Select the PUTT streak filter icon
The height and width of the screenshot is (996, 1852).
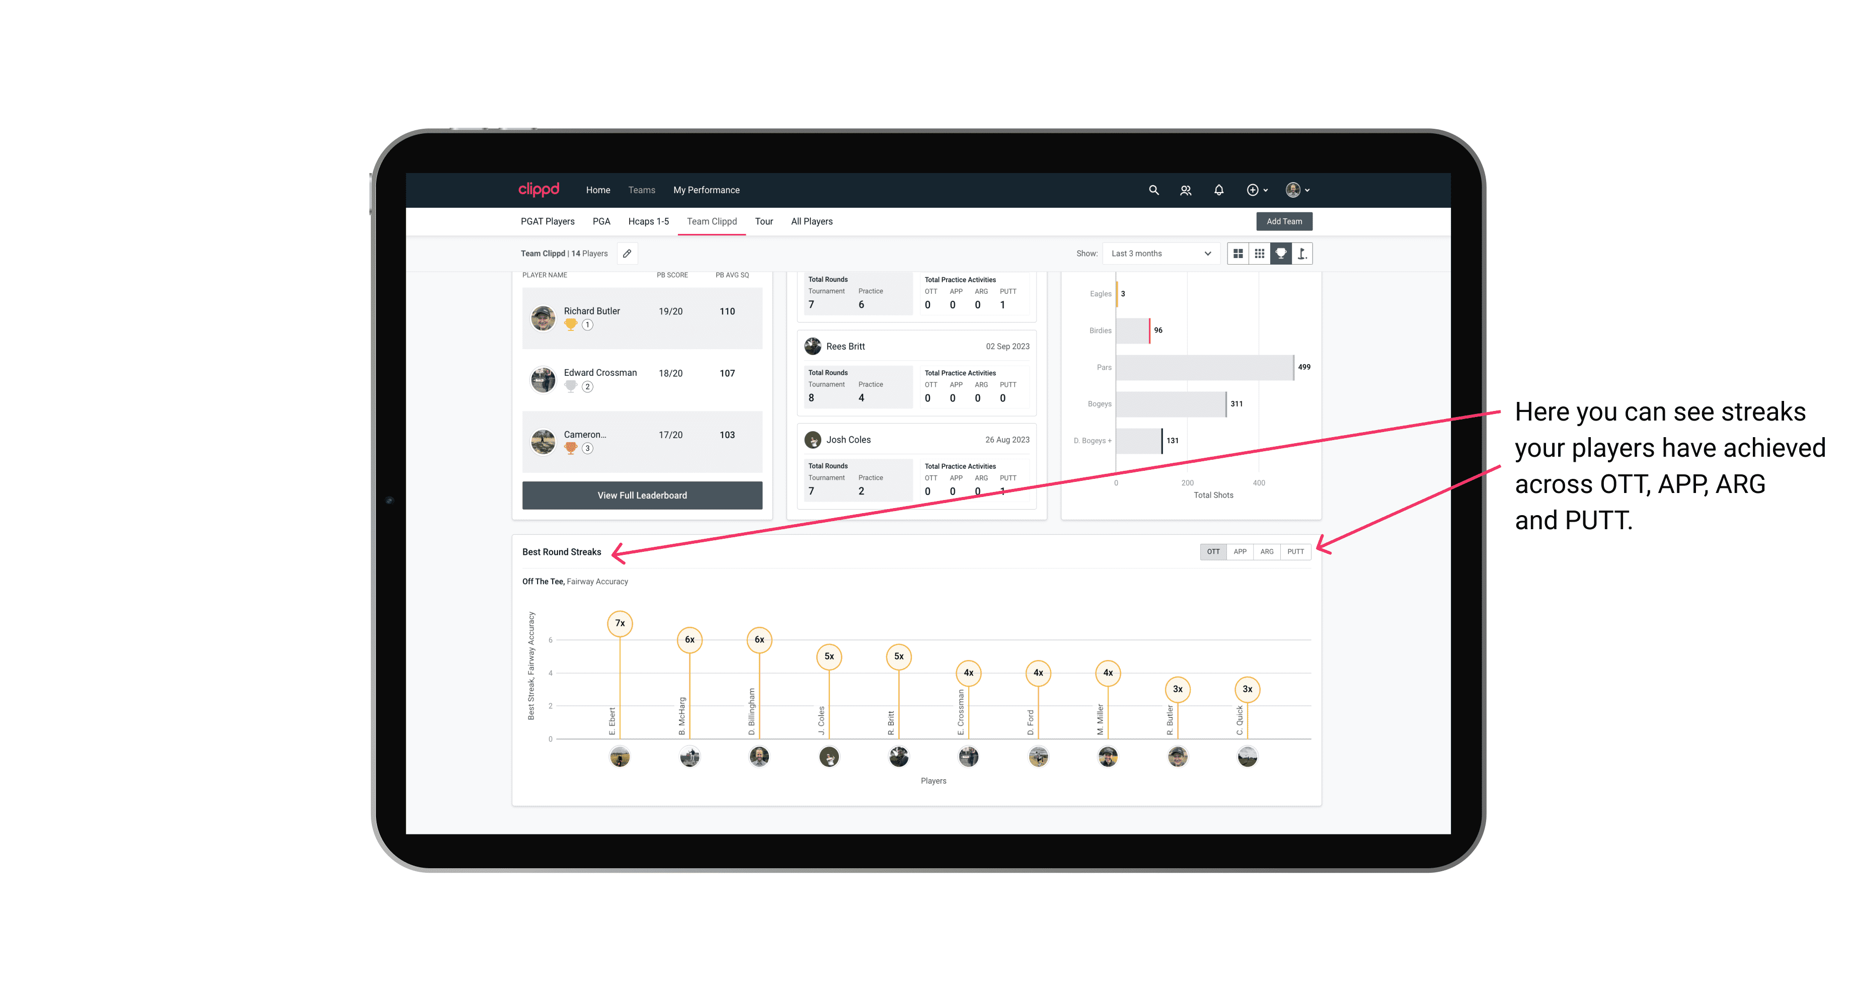coord(1296,551)
